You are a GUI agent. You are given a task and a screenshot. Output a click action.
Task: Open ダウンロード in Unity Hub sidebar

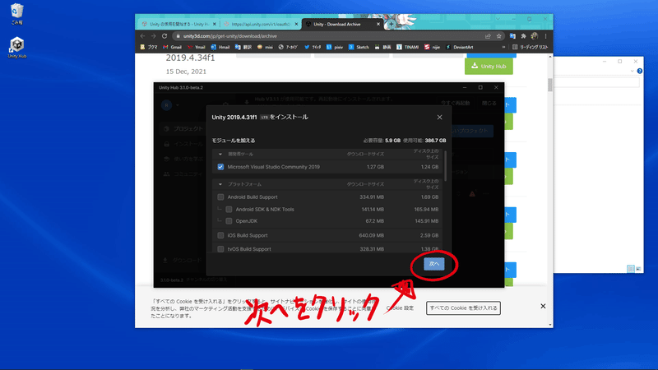(x=183, y=261)
